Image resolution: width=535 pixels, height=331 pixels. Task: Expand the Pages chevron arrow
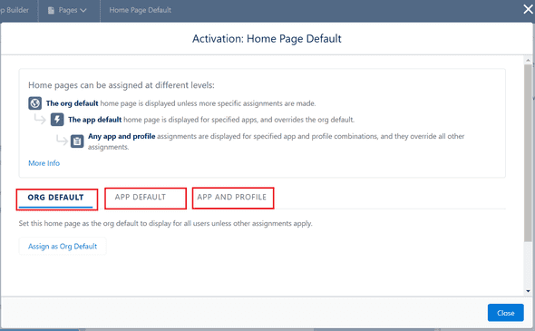point(83,11)
